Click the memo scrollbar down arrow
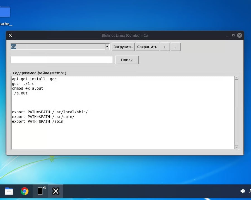251x200 pixels. pyautogui.click(x=236, y=147)
